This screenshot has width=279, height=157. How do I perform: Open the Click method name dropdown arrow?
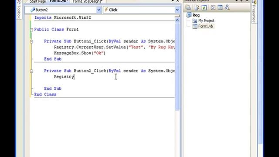pyautogui.click(x=177, y=10)
